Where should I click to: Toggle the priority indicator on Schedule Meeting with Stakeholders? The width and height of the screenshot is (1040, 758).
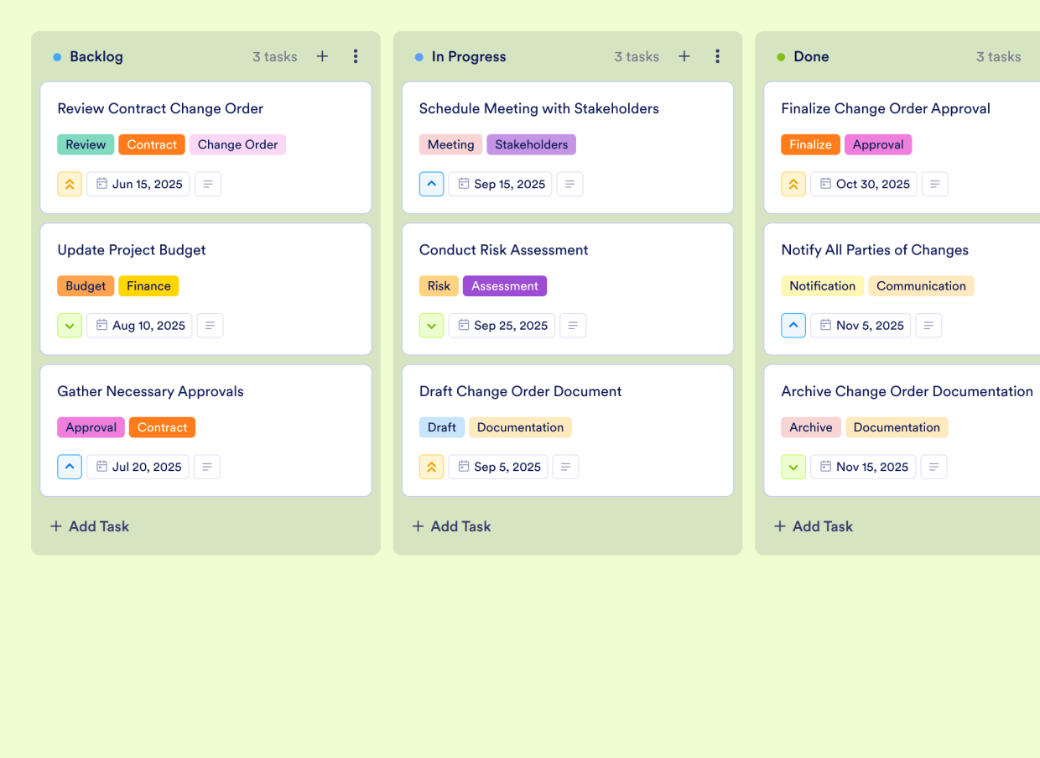coord(431,184)
